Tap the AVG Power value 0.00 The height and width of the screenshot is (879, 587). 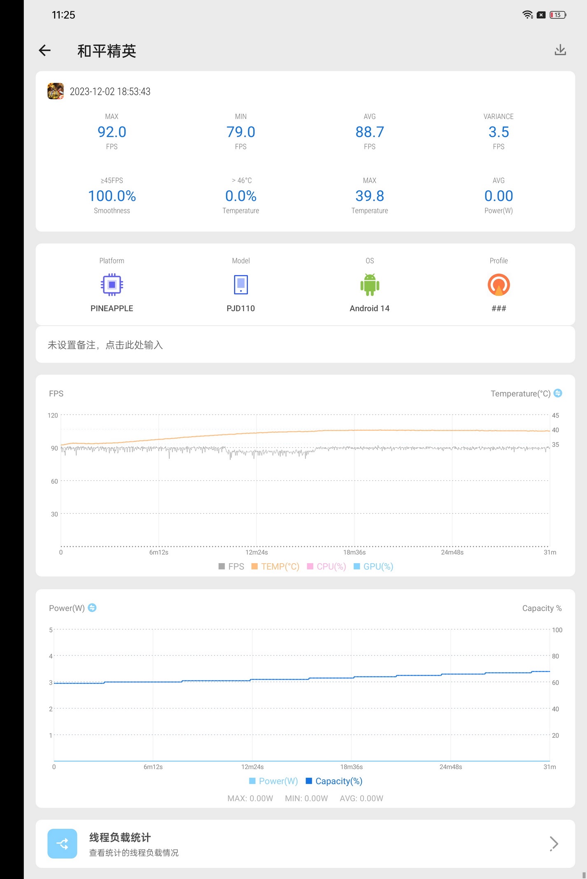click(498, 196)
